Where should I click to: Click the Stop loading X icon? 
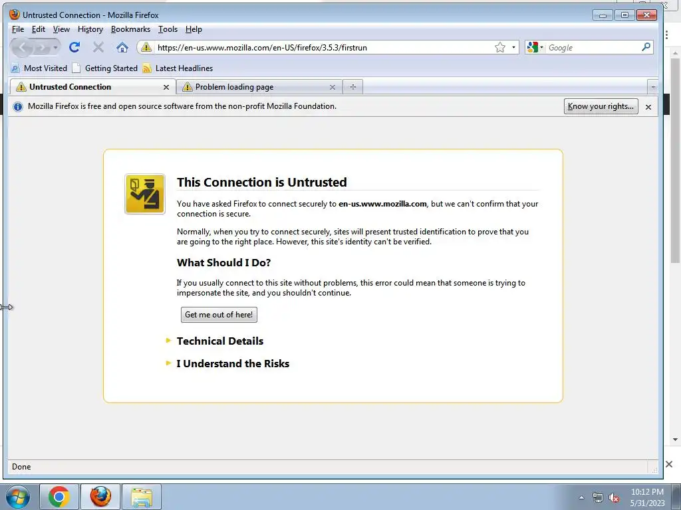(x=98, y=47)
